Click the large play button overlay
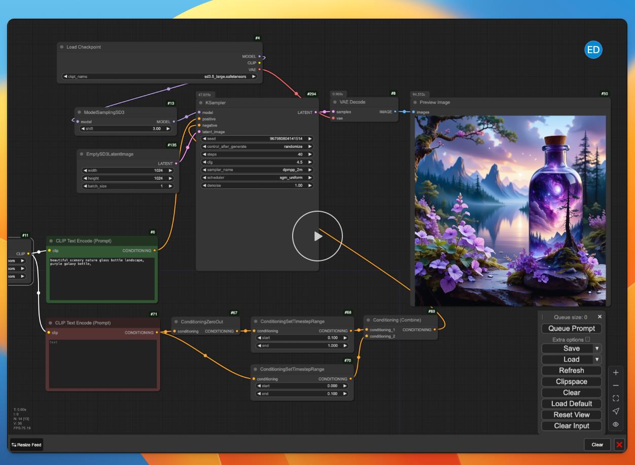The width and height of the screenshot is (635, 465). [x=317, y=236]
